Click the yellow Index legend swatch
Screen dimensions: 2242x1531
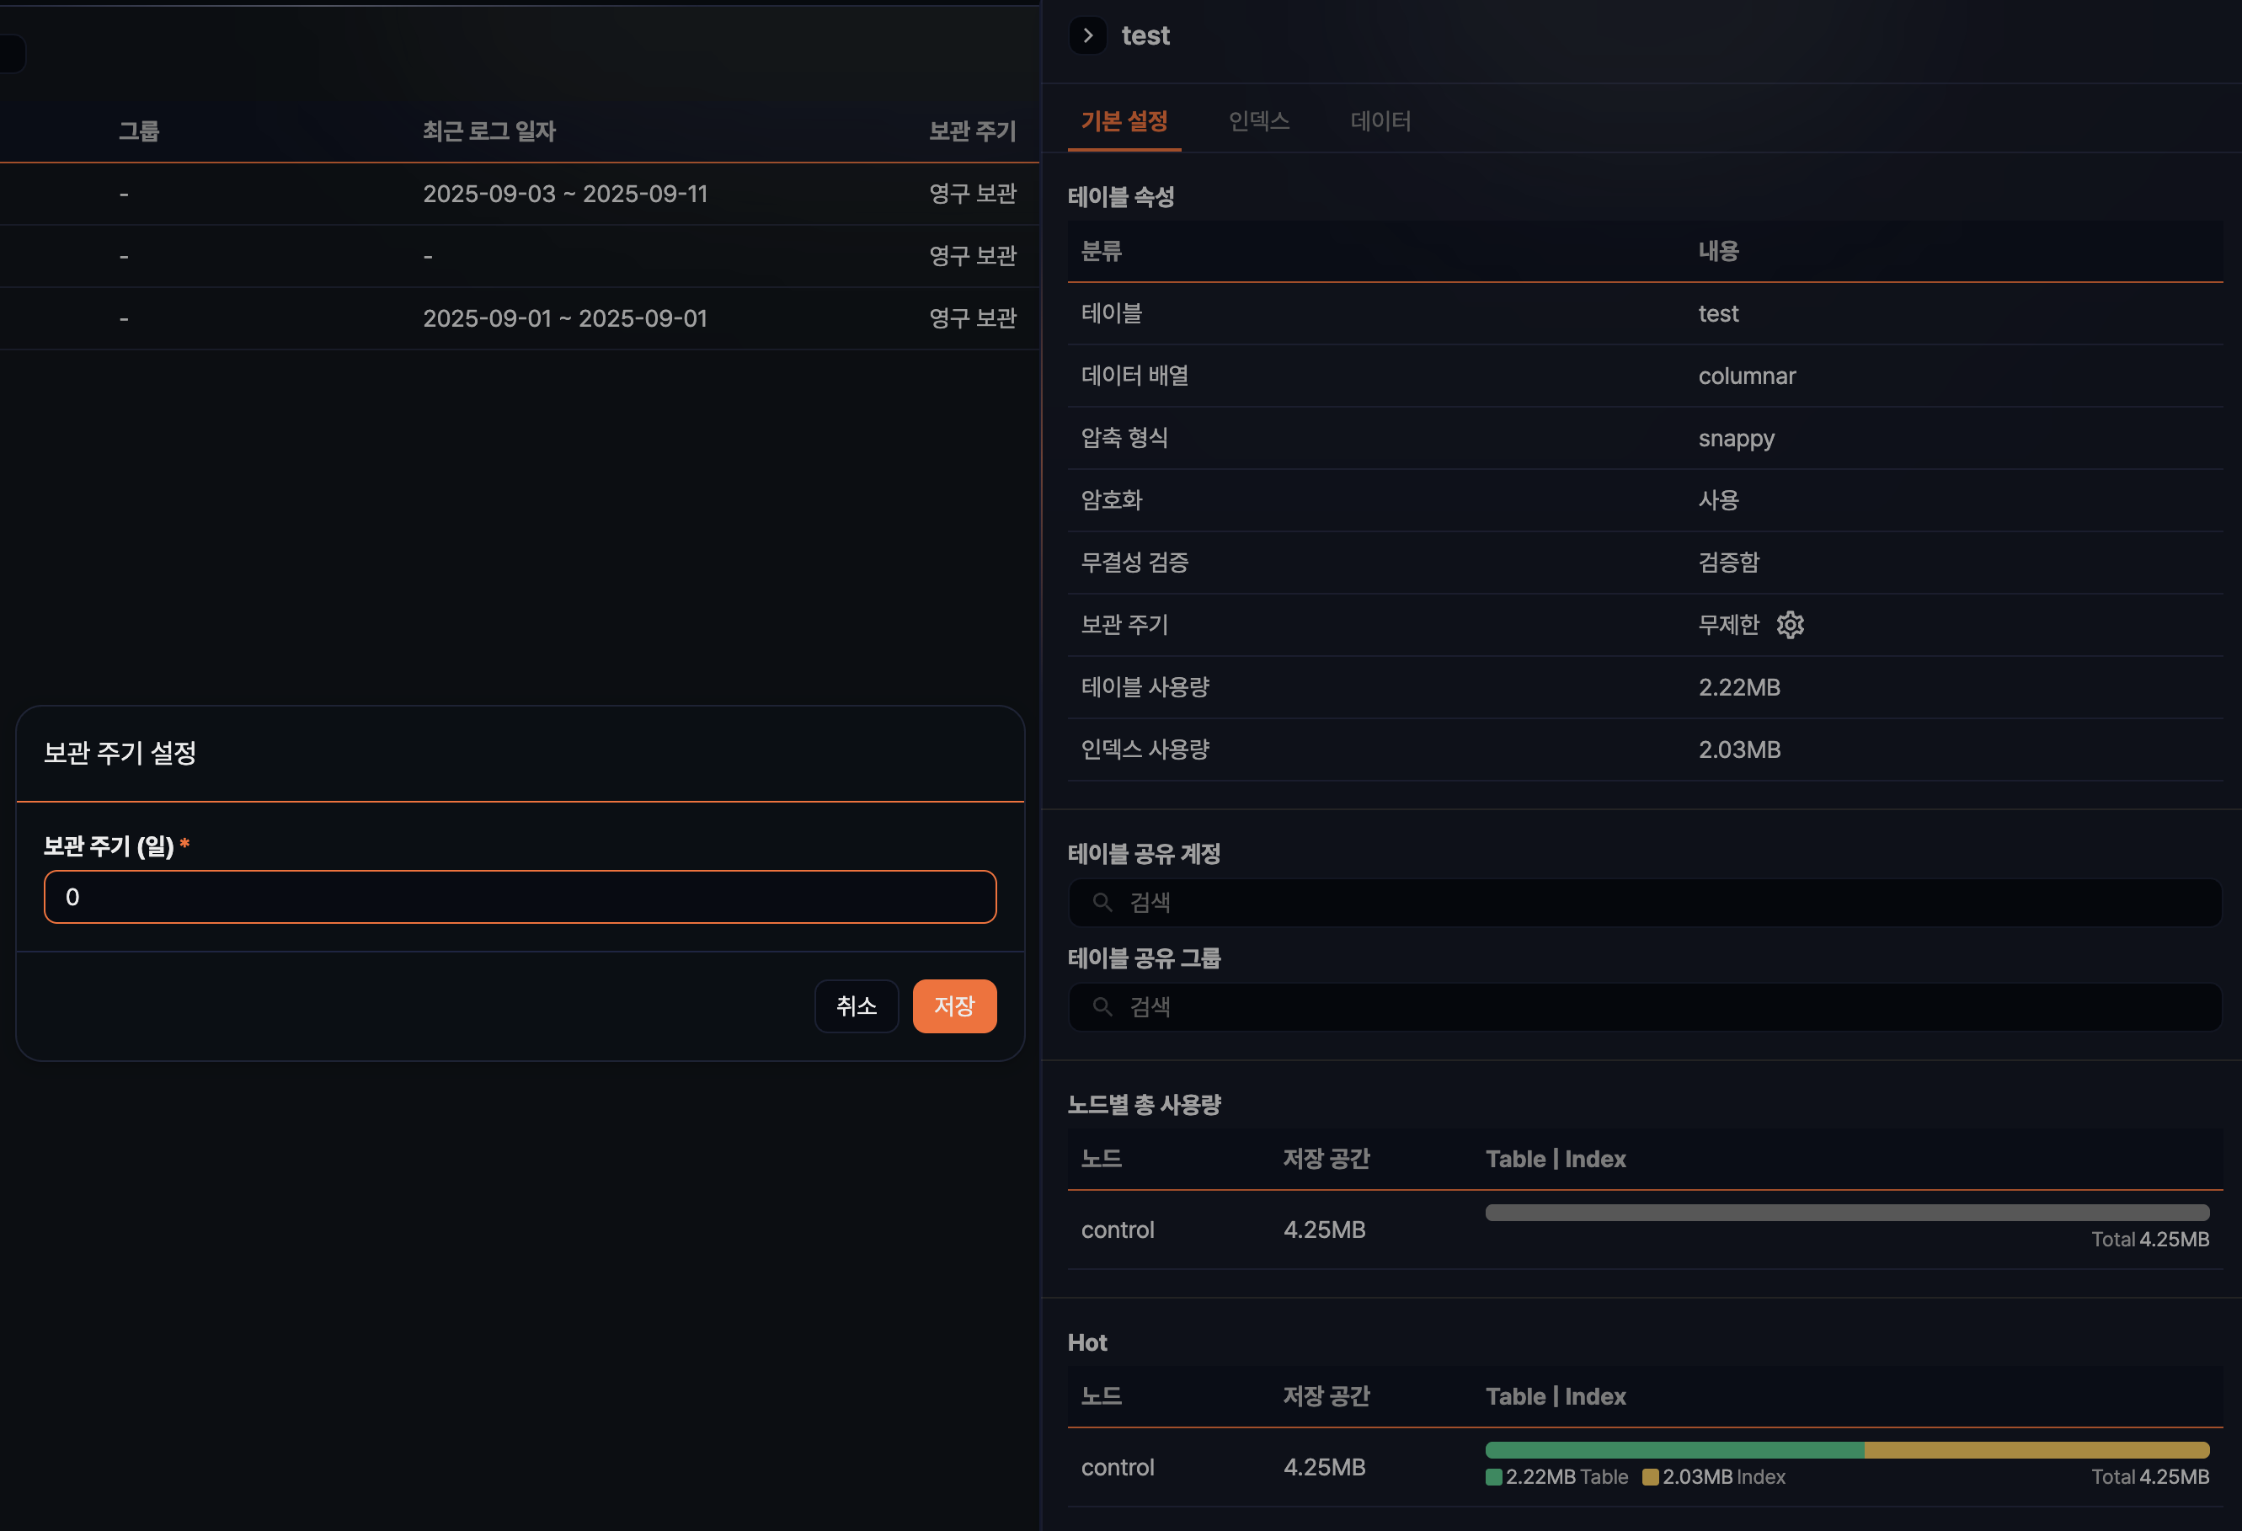coord(1650,1477)
